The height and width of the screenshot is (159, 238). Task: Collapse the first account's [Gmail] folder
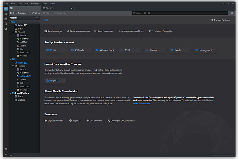click(12, 32)
